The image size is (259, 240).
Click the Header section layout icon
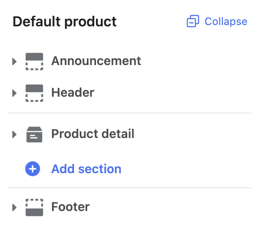[x=34, y=93]
